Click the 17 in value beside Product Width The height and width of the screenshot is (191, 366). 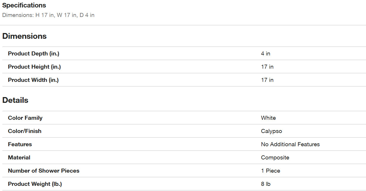[x=267, y=80]
